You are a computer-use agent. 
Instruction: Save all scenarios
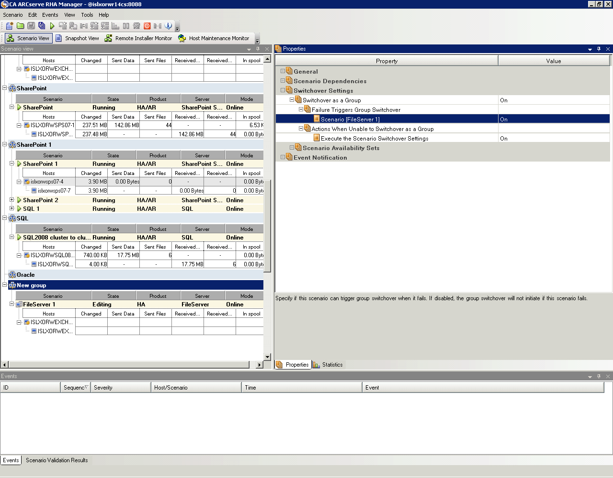[42, 25]
